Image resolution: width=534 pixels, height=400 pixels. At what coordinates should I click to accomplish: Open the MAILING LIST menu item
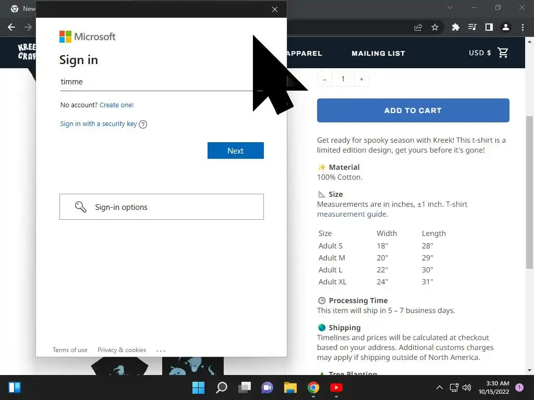pyautogui.click(x=379, y=54)
